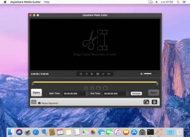Step to previous frame icon
Image resolution: width=190 pixels, height=137 pixels.
click(87, 74)
